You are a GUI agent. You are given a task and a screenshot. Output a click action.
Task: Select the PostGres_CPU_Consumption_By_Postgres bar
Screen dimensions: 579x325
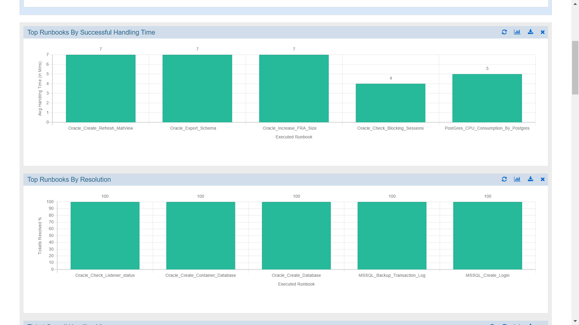pos(487,98)
